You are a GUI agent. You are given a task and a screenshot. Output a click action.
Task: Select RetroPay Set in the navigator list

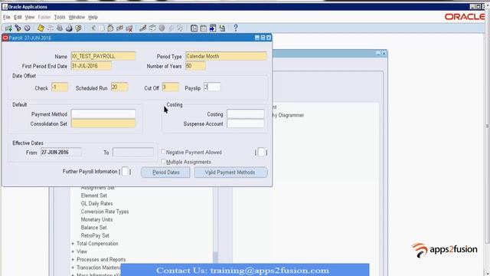pyautogui.click(x=95, y=235)
